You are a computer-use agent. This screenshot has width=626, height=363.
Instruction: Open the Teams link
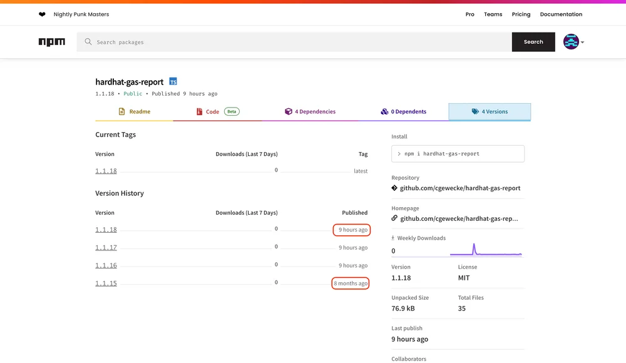[493, 14]
